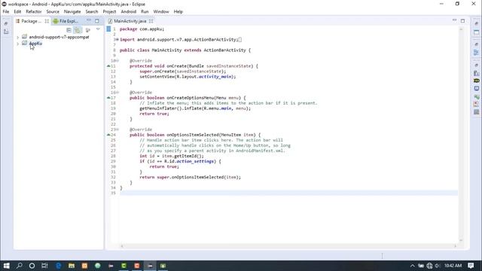This screenshot has width=482, height=271.
Task: Restore the bottom minimized view stack
Action: (476, 65)
